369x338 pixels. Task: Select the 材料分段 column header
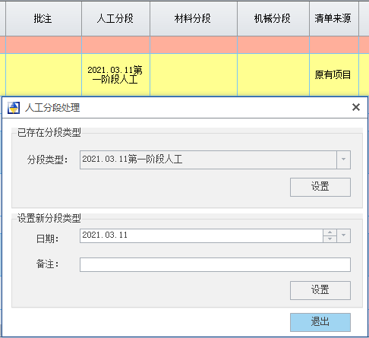point(194,18)
